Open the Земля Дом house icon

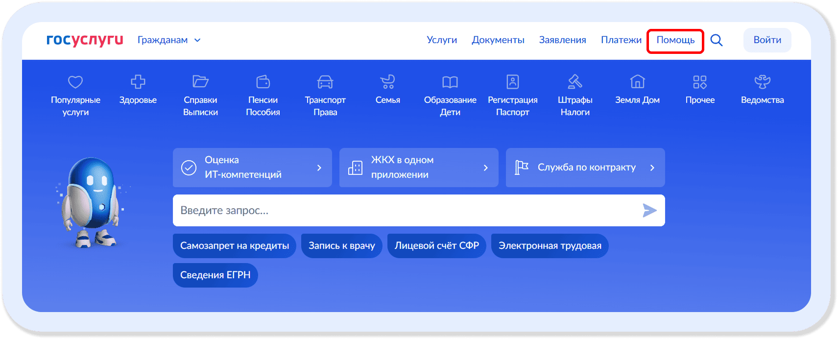pyautogui.click(x=637, y=82)
